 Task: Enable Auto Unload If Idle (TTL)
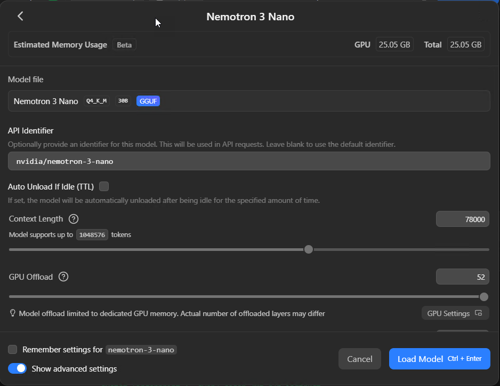pyautogui.click(x=104, y=186)
